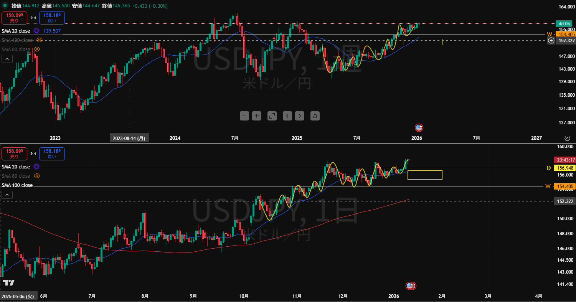Click the plus icon beside the 152.322 price label
The height and width of the screenshot is (302, 576).
pos(551,40)
